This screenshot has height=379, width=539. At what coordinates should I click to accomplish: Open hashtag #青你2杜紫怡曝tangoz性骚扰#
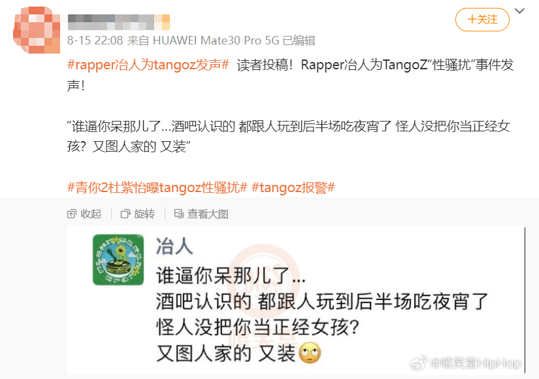pyautogui.click(x=157, y=188)
